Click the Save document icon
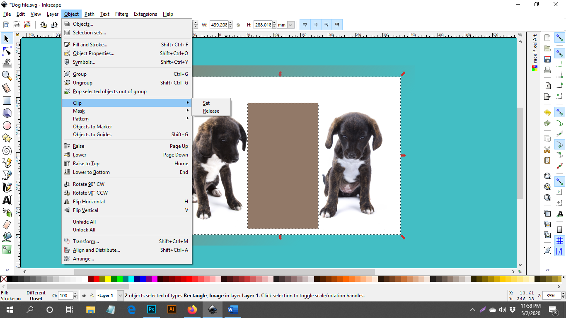This screenshot has width=566, height=318. 547,59
